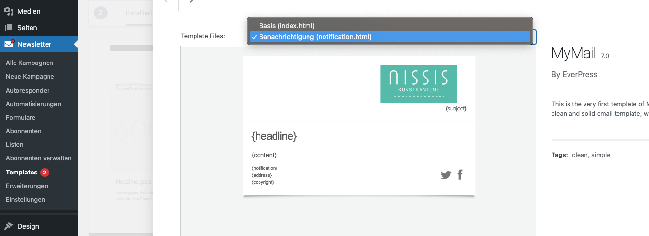
Task: Click the Design brush icon
Action: pos(9,226)
